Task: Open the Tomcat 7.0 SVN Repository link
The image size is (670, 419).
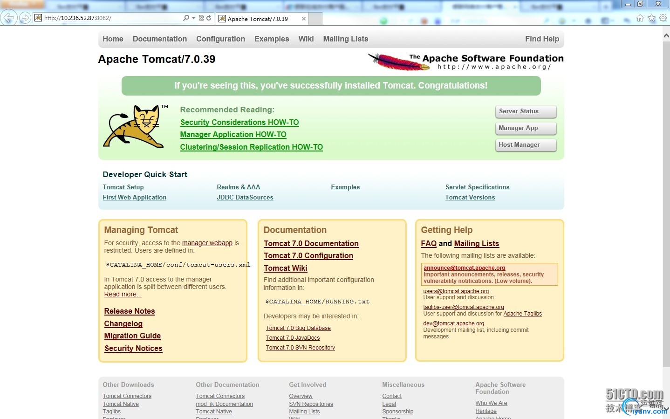Action: click(301, 348)
